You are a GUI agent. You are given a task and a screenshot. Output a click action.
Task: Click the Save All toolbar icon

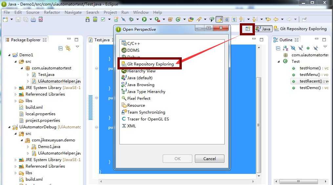pyautogui.click(x=26, y=20)
